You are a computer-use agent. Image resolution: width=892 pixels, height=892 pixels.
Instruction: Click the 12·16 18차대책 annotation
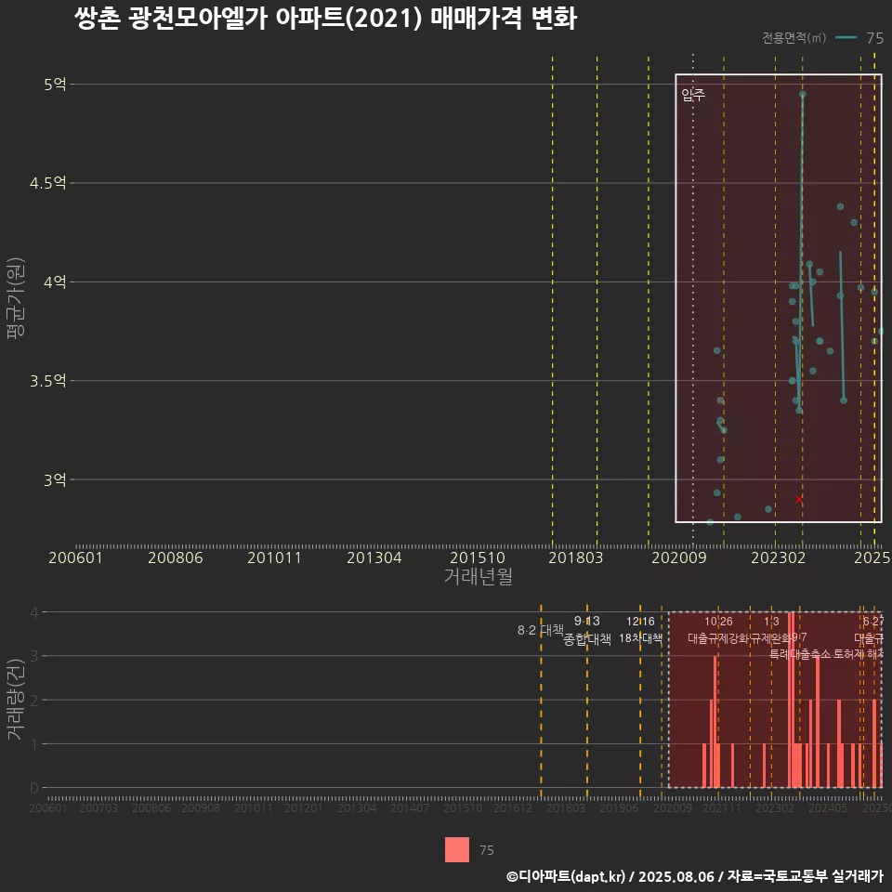tap(640, 630)
